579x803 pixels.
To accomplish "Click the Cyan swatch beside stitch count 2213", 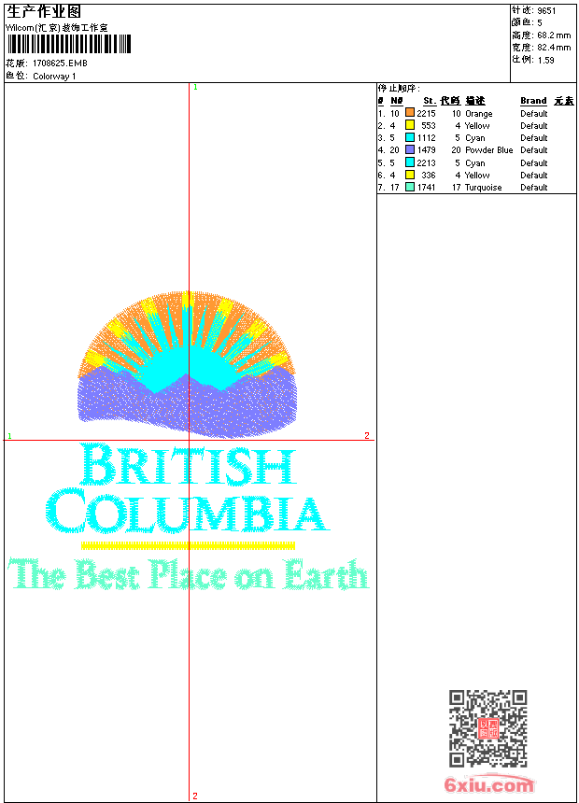I will coord(410,162).
